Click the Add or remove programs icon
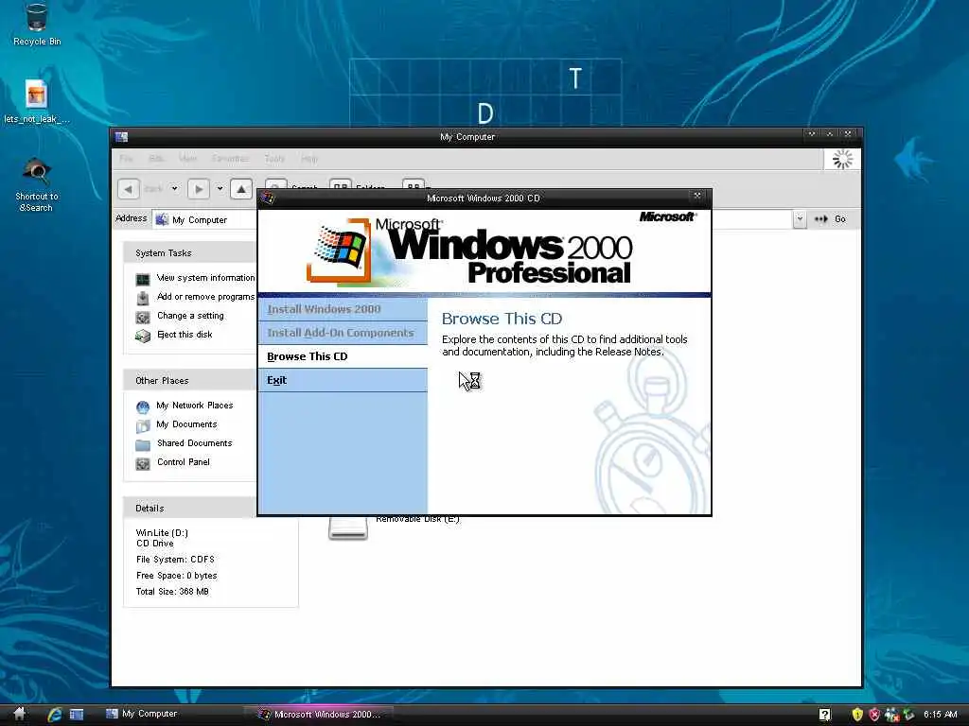The height and width of the screenshot is (726, 969). (143, 298)
